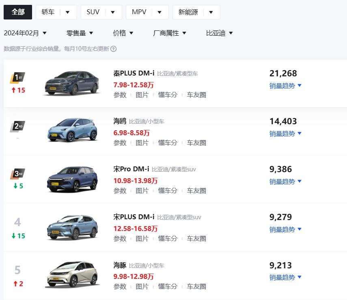Click the price 6.98-8.58万
347x300 pixels.
pyautogui.click(x=131, y=133)
